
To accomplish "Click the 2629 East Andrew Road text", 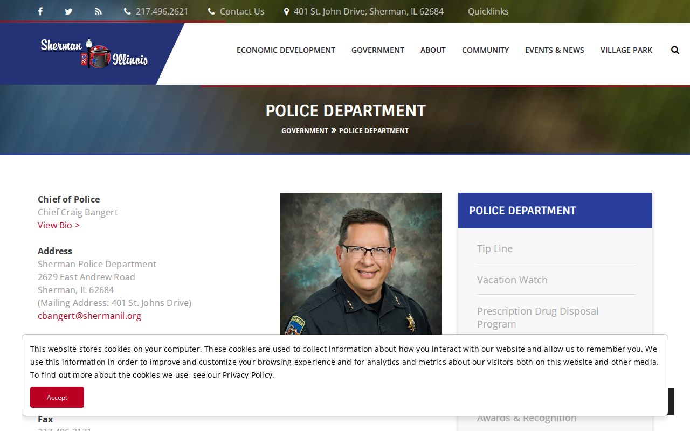I will (86, 277).
